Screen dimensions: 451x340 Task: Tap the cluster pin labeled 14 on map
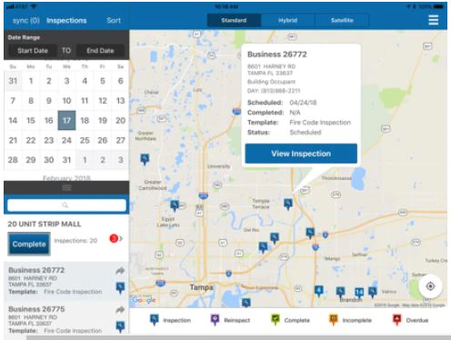coord(359,293)
